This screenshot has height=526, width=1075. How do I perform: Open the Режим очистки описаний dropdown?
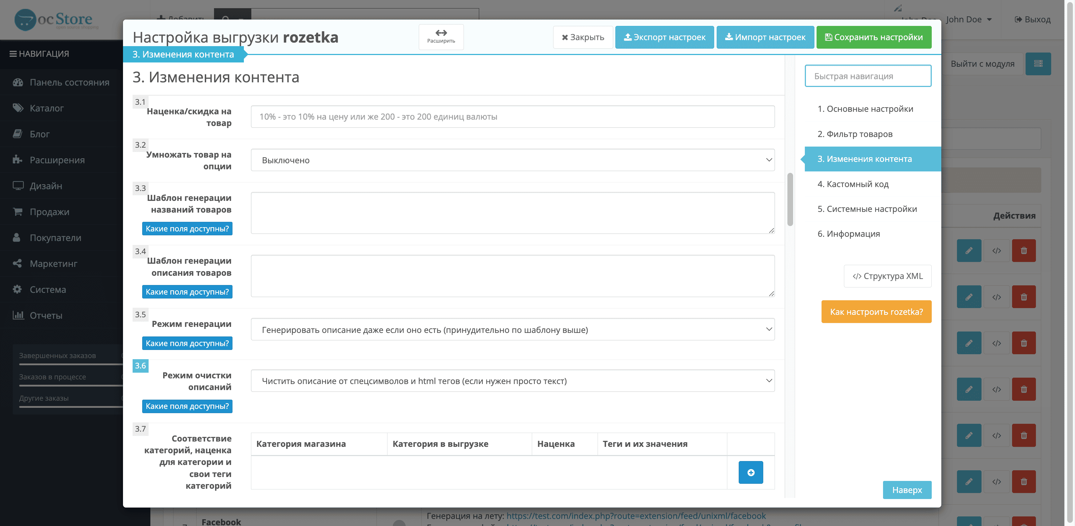513,380
